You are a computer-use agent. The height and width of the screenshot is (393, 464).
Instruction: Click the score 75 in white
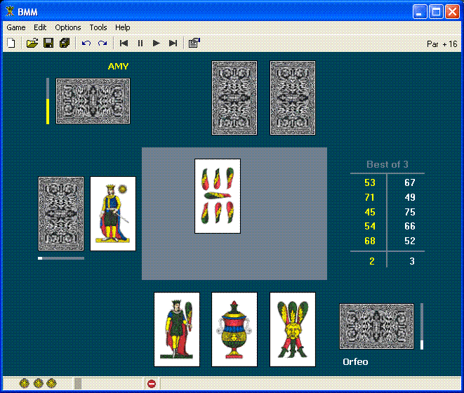click(x=410, y=212)
